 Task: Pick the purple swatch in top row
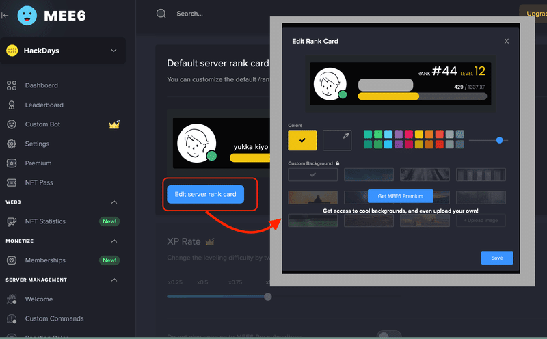(399, 134)
